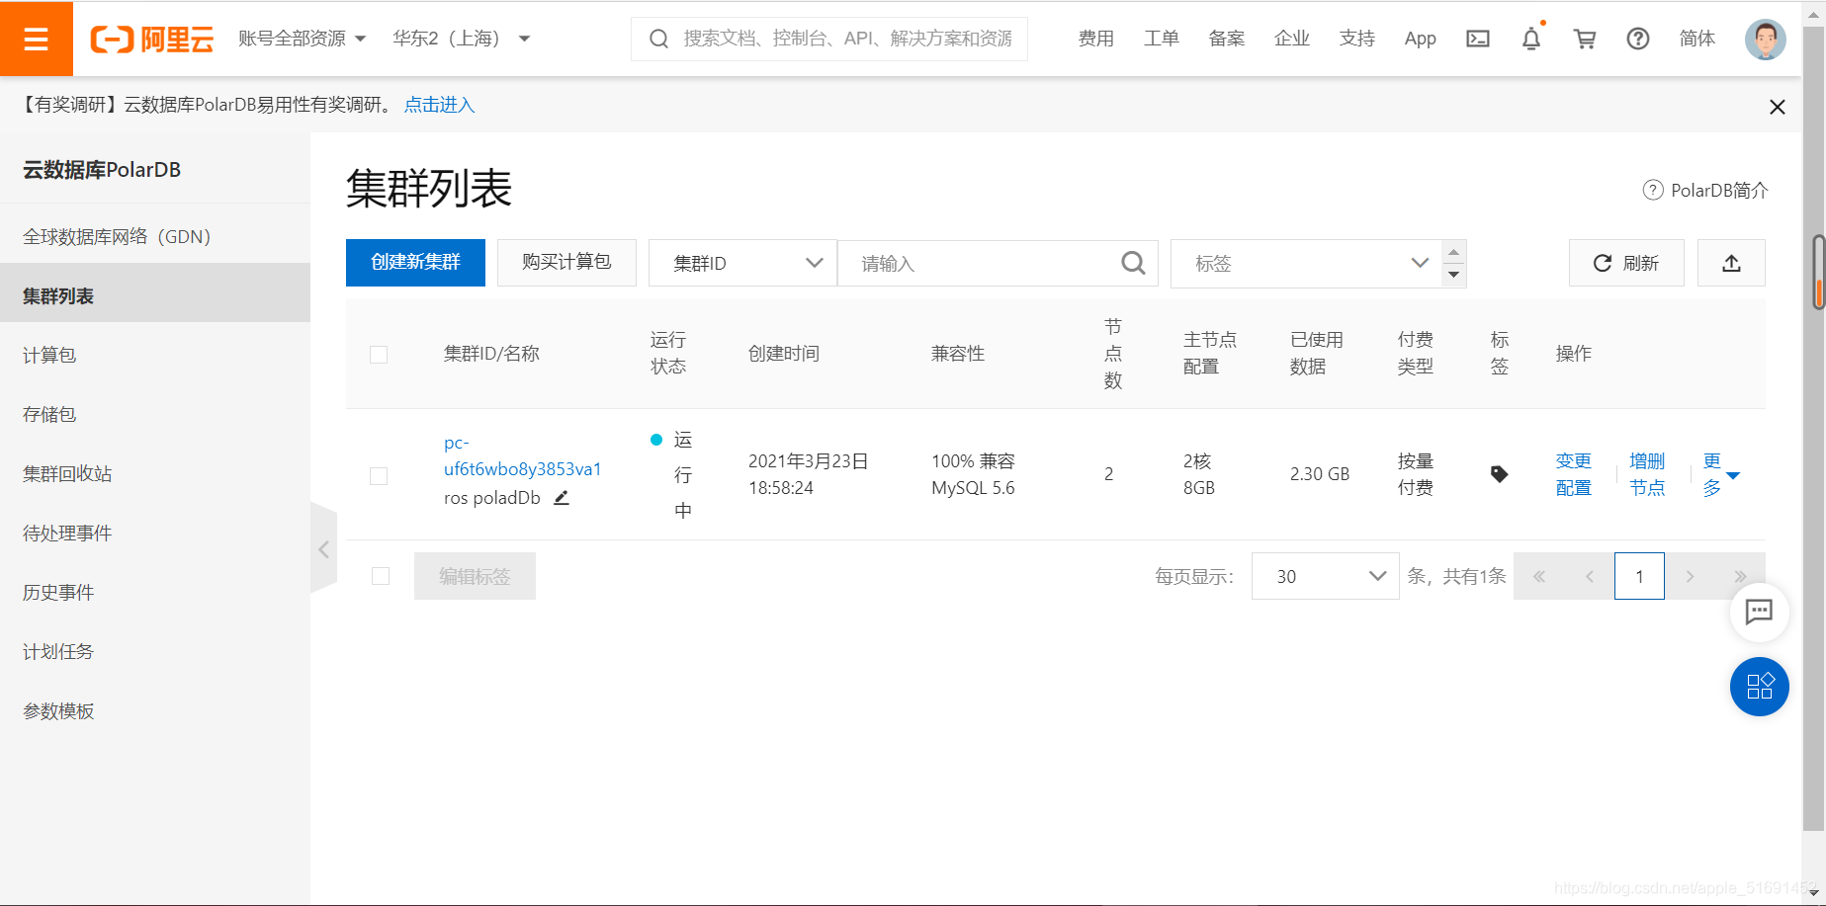Toggle the bottom checkbox beside 编辑标签
1826x906 pixels.
coord(381,576)
